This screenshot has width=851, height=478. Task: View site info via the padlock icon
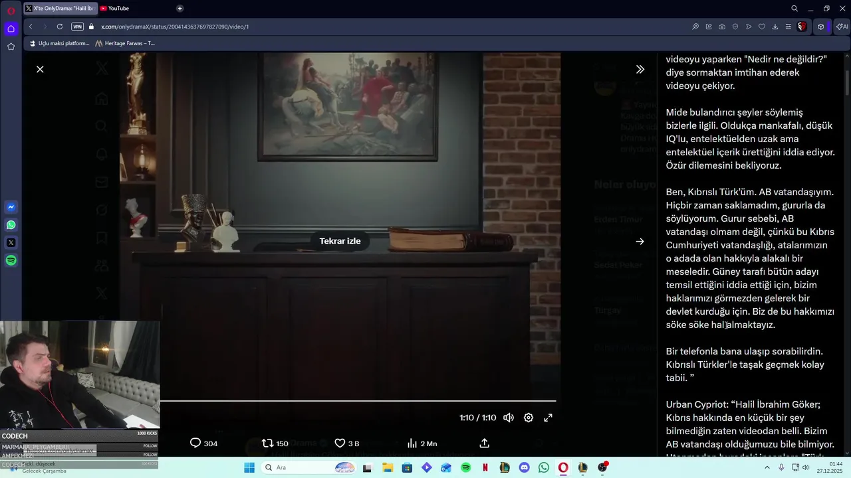pos(92,27)
